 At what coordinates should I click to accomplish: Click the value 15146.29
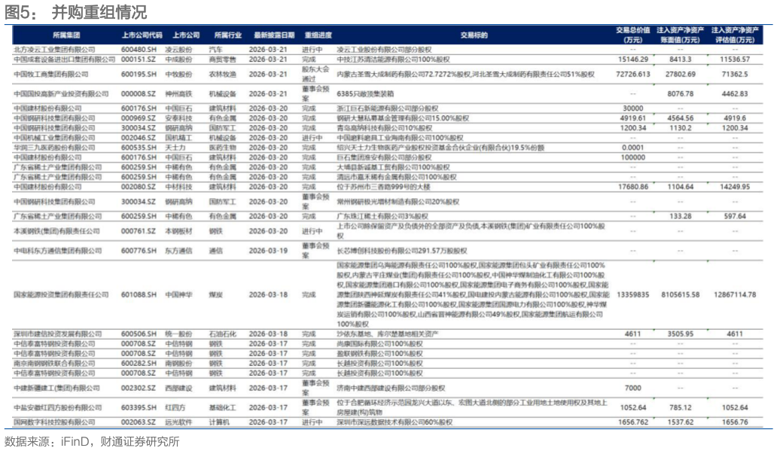tap(632, 59)
